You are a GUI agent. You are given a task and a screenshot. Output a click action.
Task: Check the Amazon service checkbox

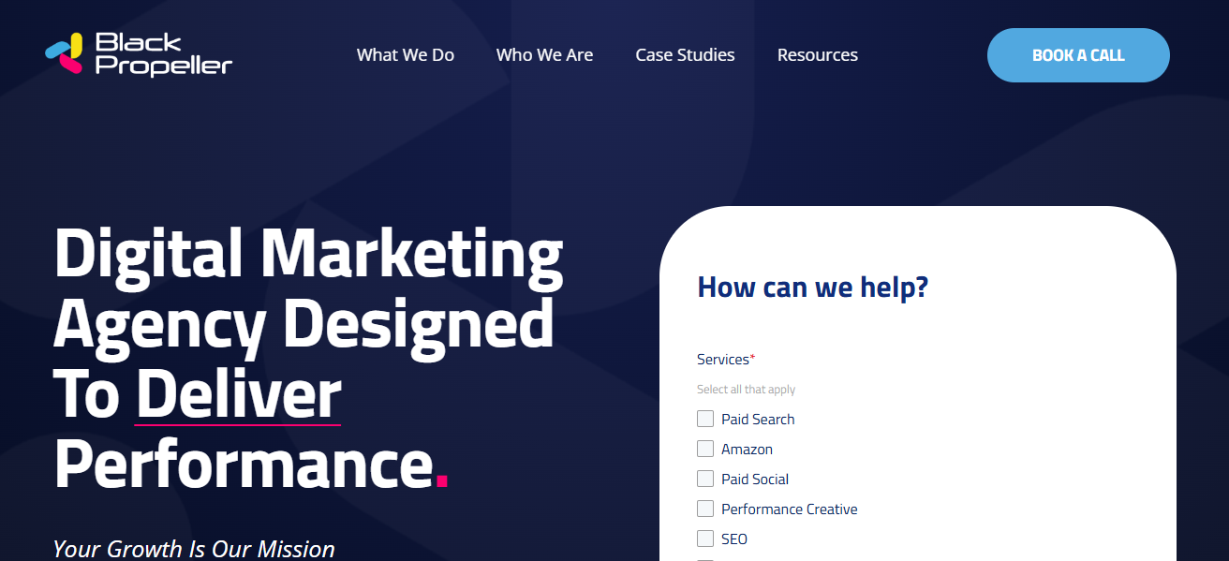[x=705, y=449]
